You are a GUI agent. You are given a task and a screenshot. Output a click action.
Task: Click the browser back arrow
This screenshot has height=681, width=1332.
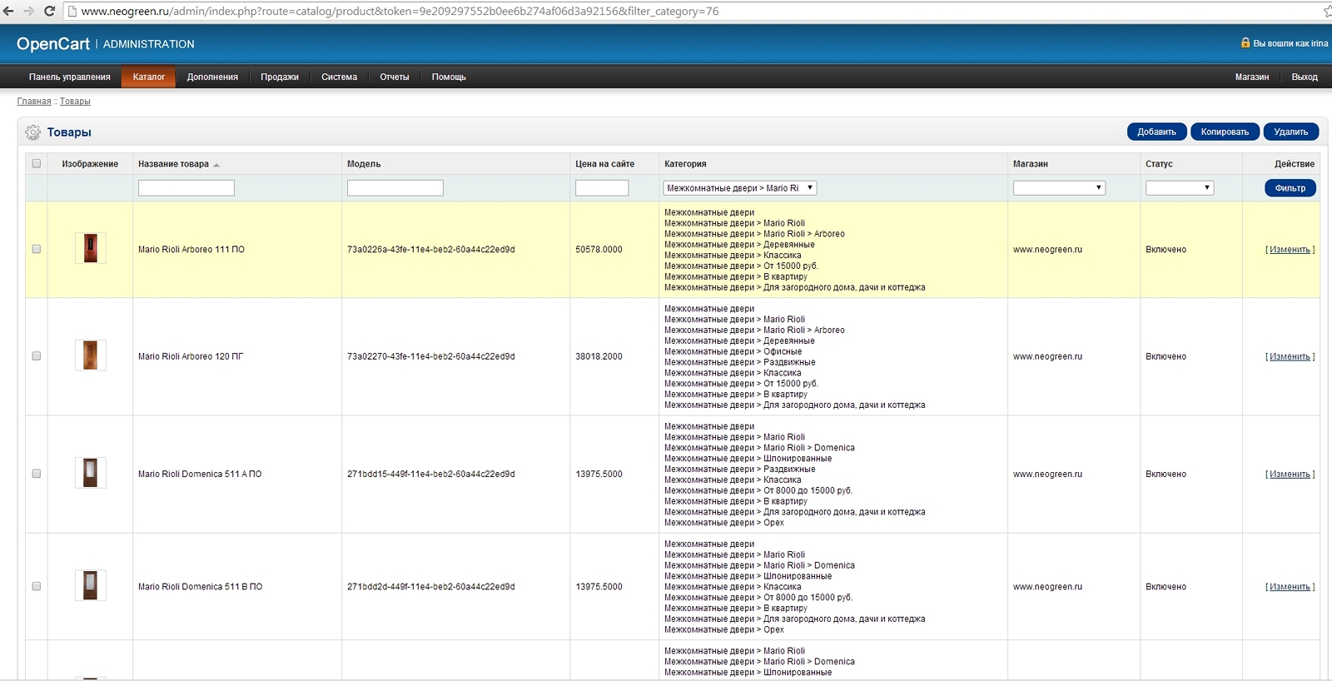[x=9, y=11]
